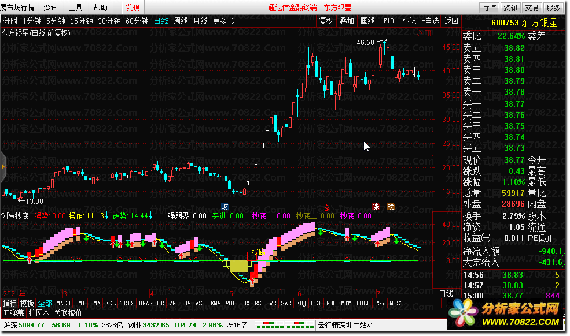The width and height of the screenshot is (570, 336).
Task: Click the 交易 trade button
Action: [x=532, y=8]
